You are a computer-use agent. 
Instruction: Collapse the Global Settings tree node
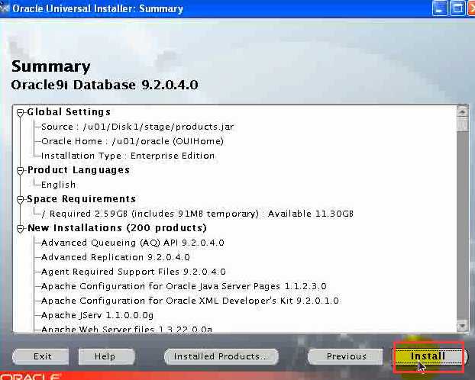point(21,113)
